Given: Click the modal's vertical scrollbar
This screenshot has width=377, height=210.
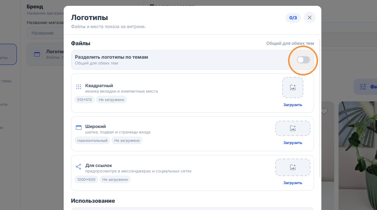Looking at the screenshot, I should 320,108.
